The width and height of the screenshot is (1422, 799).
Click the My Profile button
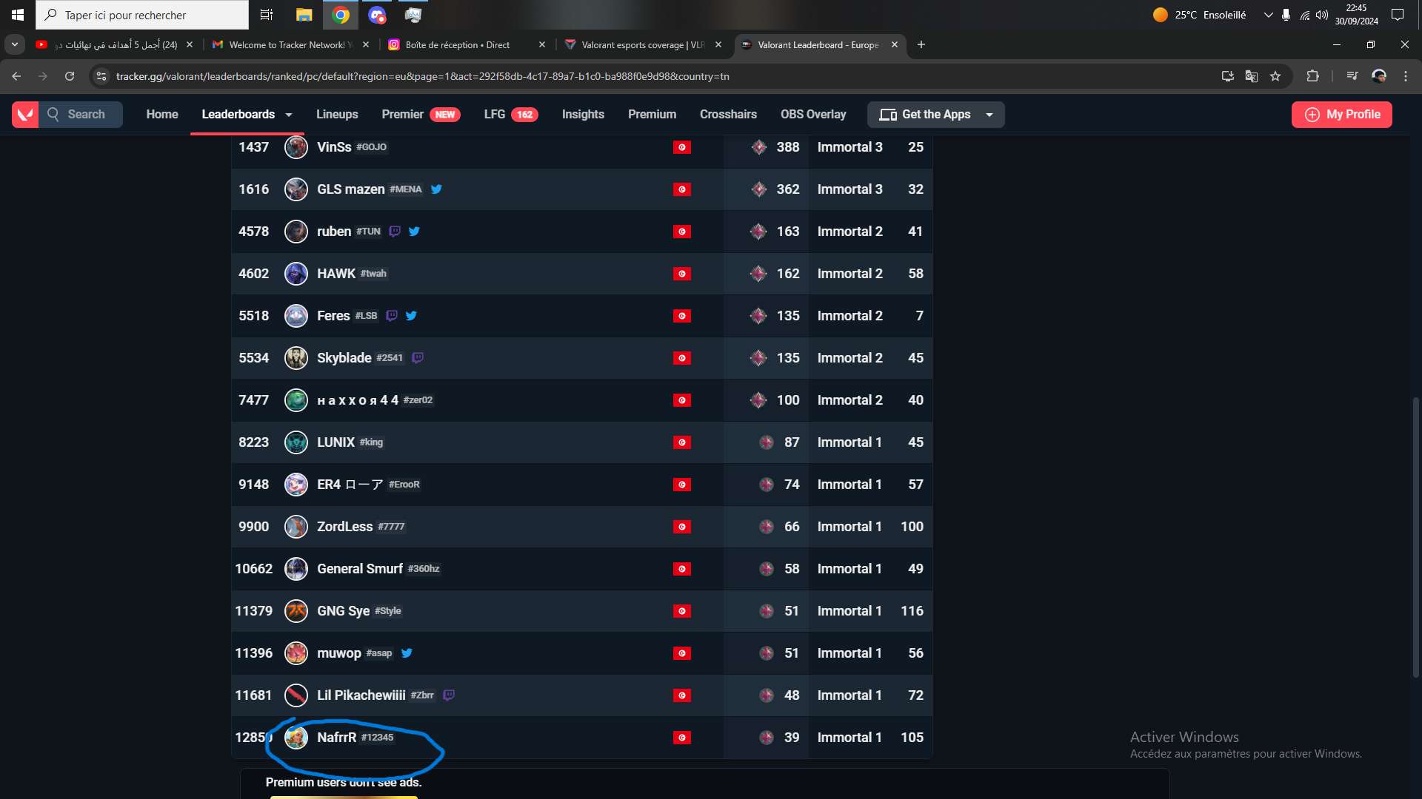tap(1341, 115)
